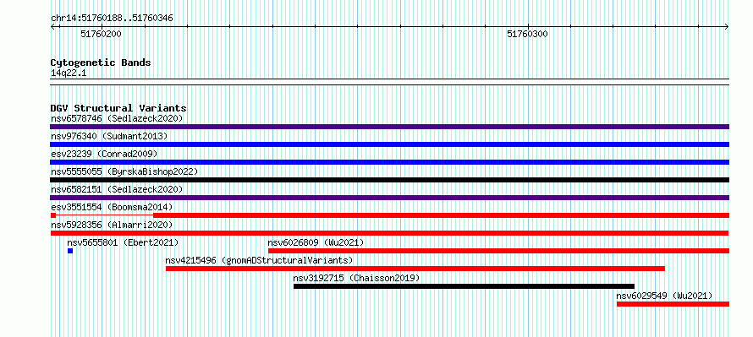Click the esv23239 (Conrad2009) label
Image resolution: width=753 pixels, height=337 pixels.
point(104,154)
